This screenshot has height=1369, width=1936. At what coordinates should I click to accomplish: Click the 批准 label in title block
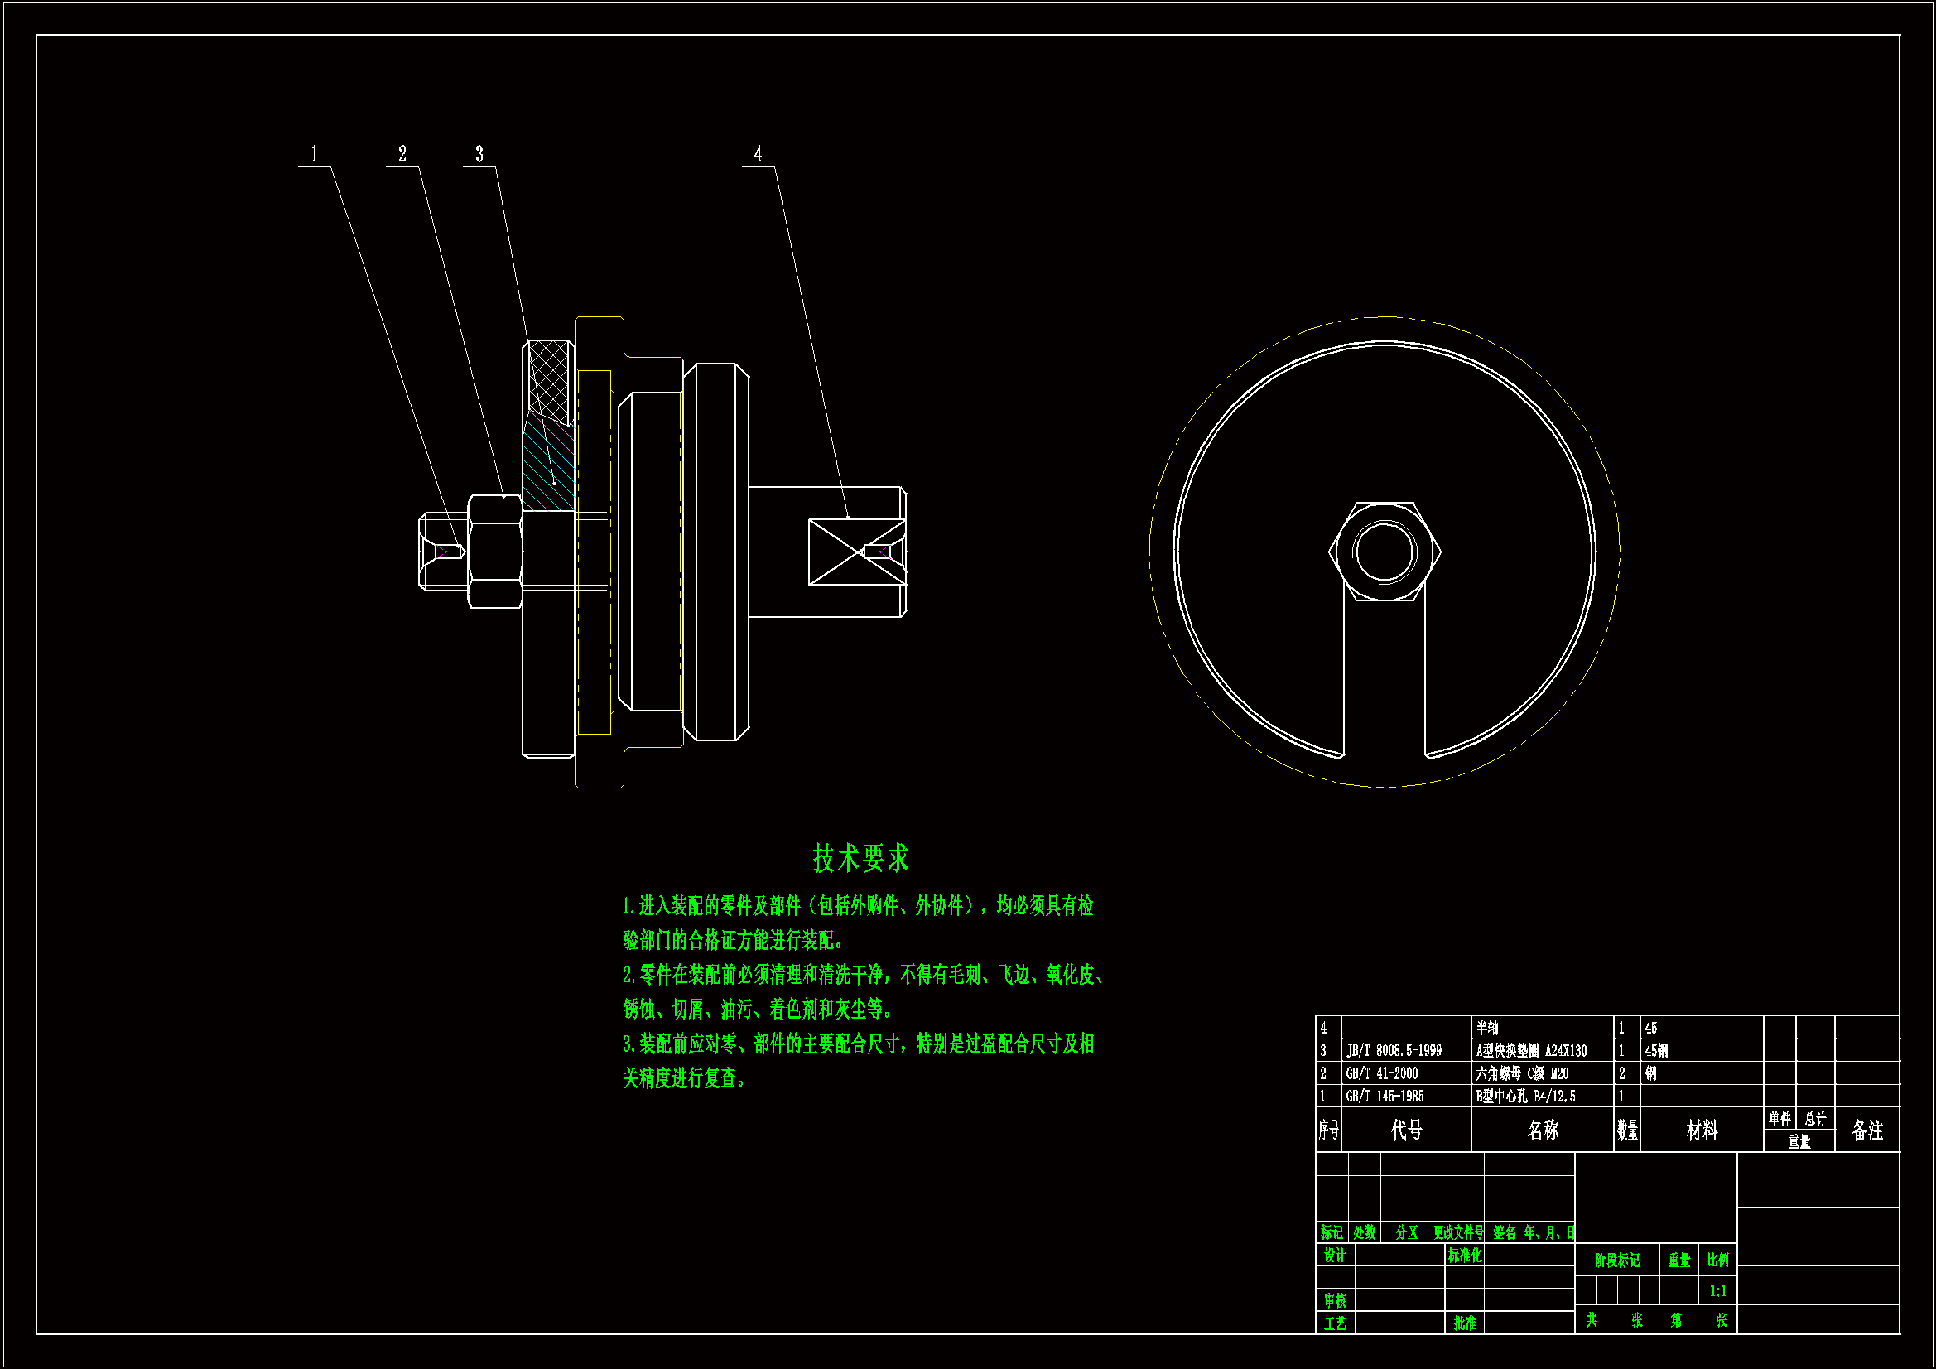1465,1323
